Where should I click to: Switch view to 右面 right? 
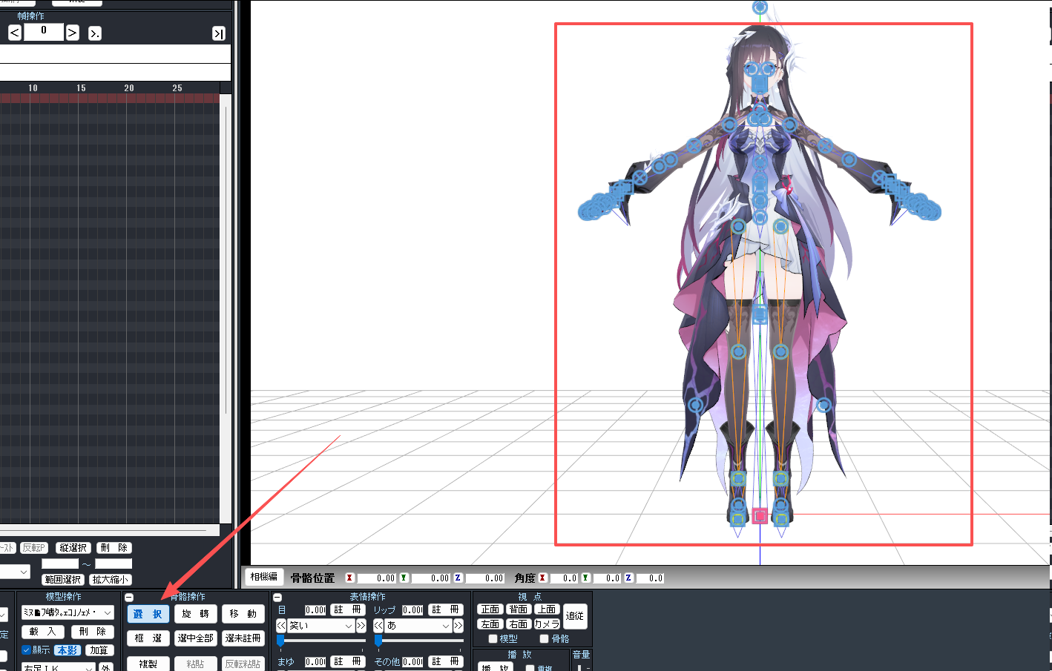point(519,624)
